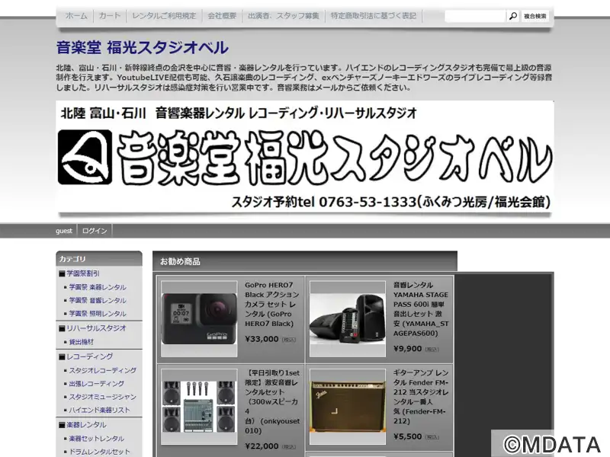Click the mixer and speakers set thumbnail

[199, 407]
